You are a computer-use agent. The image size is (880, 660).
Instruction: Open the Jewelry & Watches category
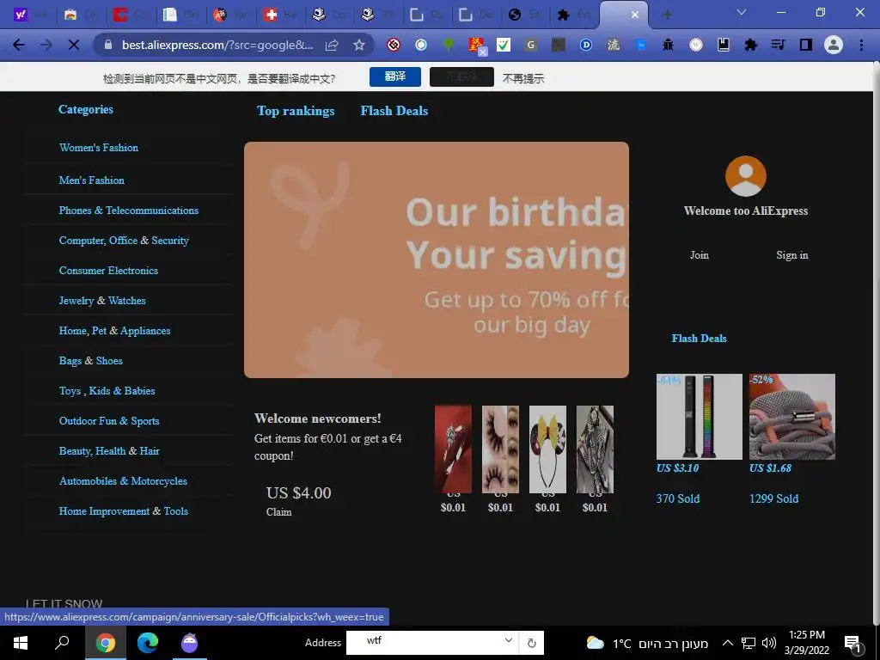pos(102,301)
